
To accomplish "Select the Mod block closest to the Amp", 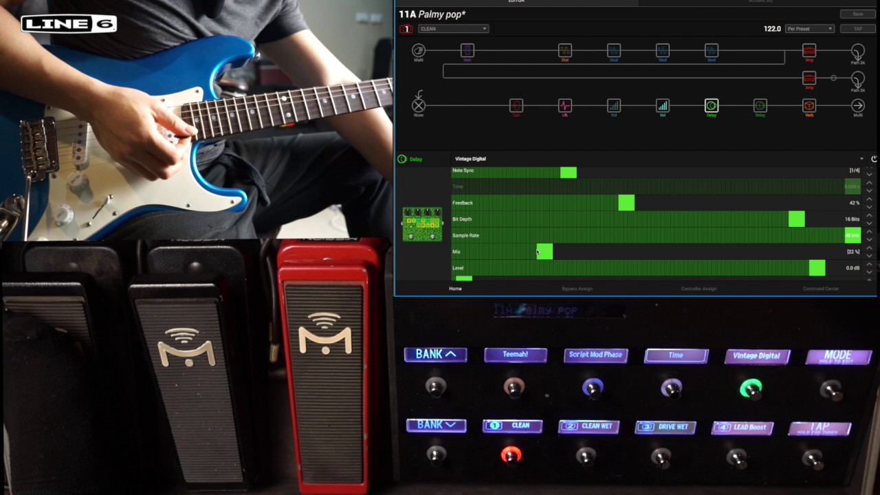I will coord(711,50).
